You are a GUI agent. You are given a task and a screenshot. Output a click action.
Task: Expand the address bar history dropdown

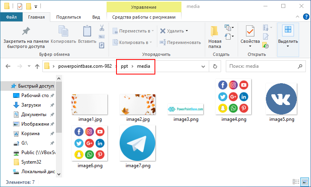(203, 67)
